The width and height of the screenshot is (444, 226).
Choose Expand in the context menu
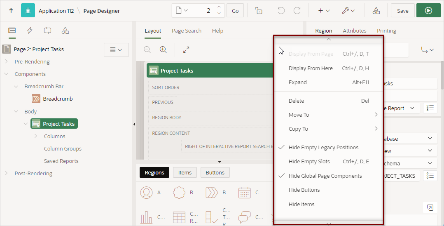(x=329, y=82)
